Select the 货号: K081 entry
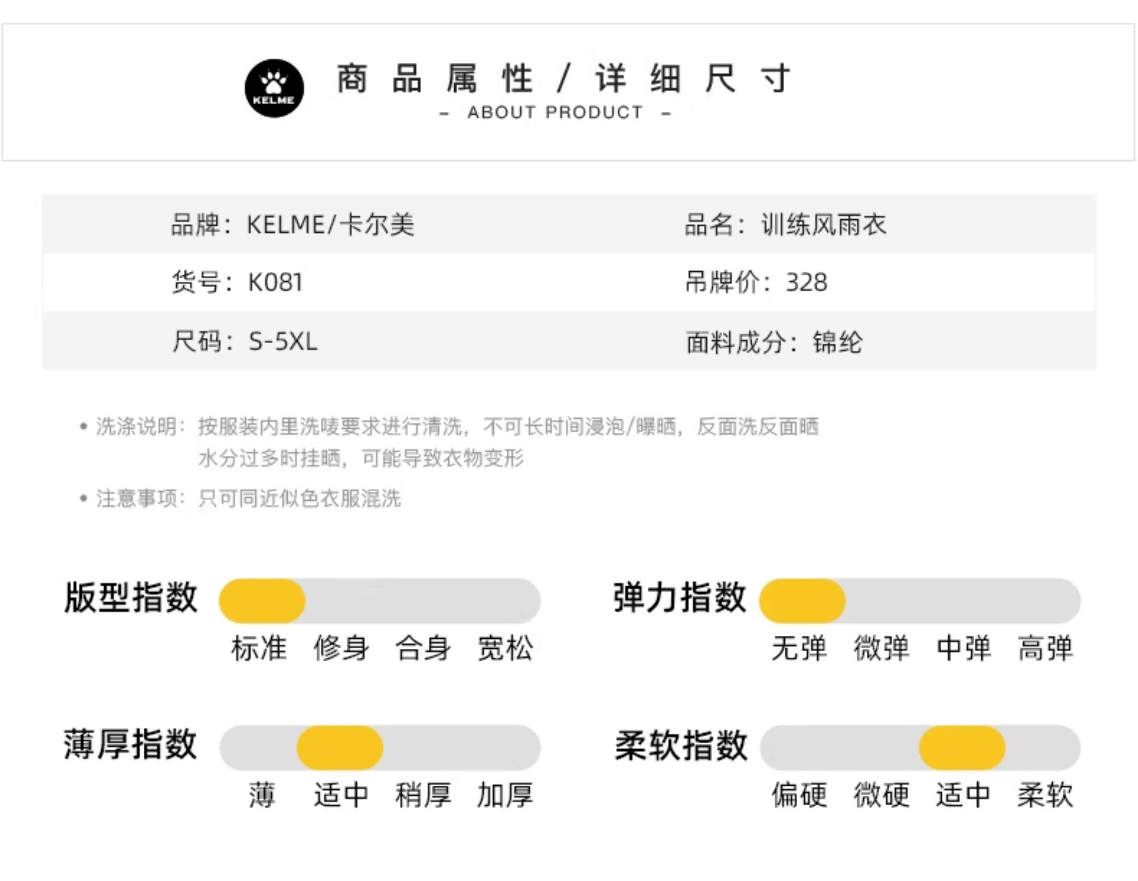The height and width of the screenshot is (881, 1138). (237, 282)
